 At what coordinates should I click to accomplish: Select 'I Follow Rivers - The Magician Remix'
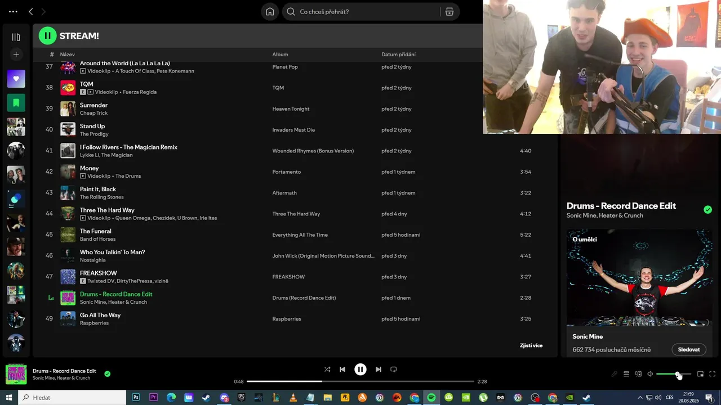(x=128, y=147)
